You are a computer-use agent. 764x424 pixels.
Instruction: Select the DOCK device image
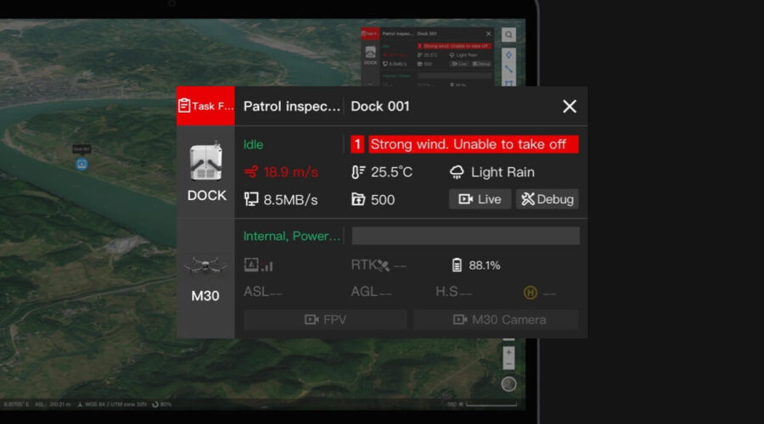pos(206,163)
